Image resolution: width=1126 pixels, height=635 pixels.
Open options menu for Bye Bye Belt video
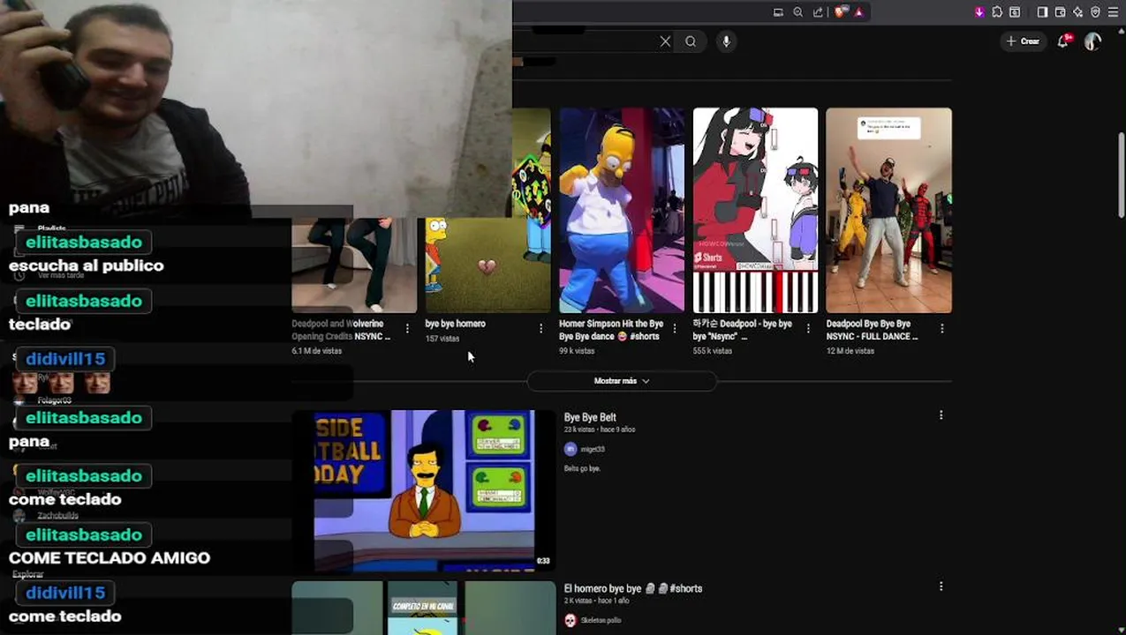pyautogui.click(x=941, y=415)
